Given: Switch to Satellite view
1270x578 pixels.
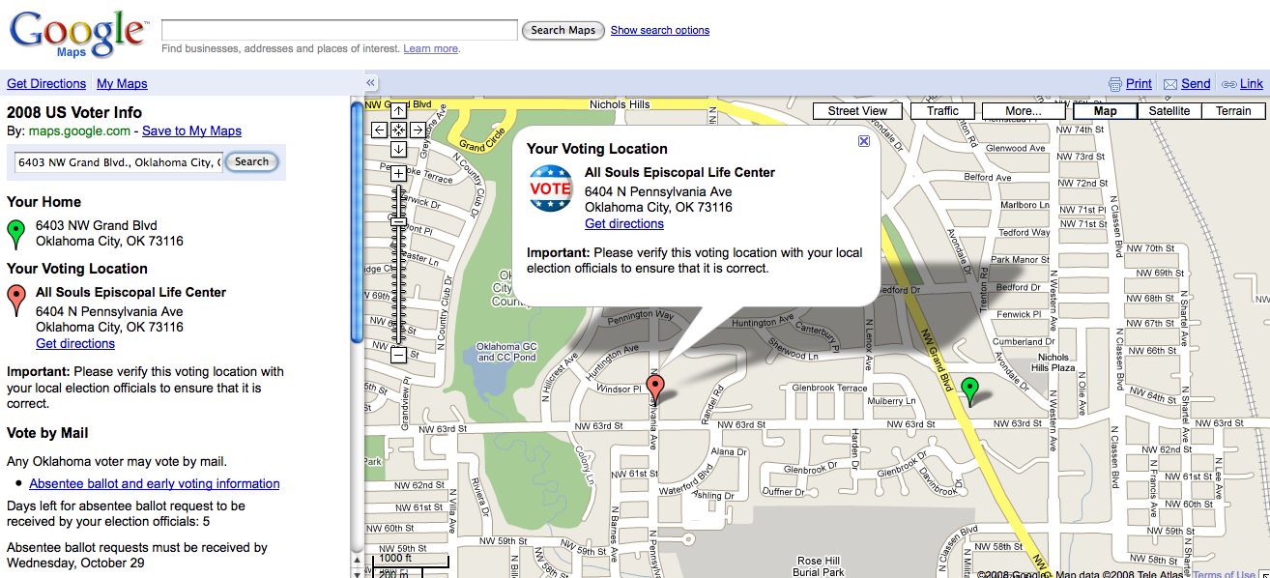Looking at the screenshot, I should [x=1169, y=111].
